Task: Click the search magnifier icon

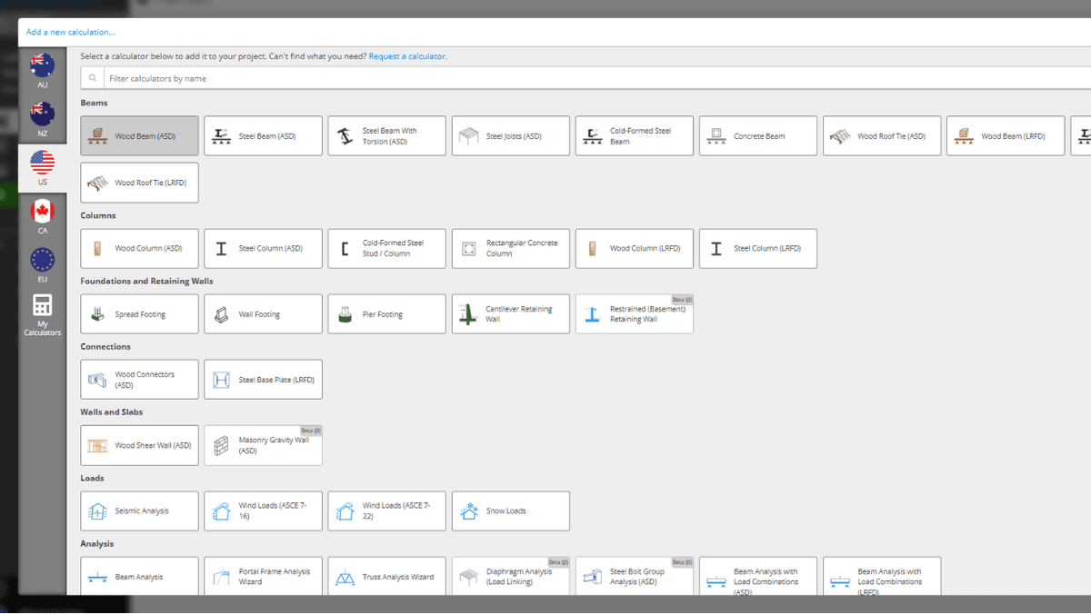Action: point(92,78)
